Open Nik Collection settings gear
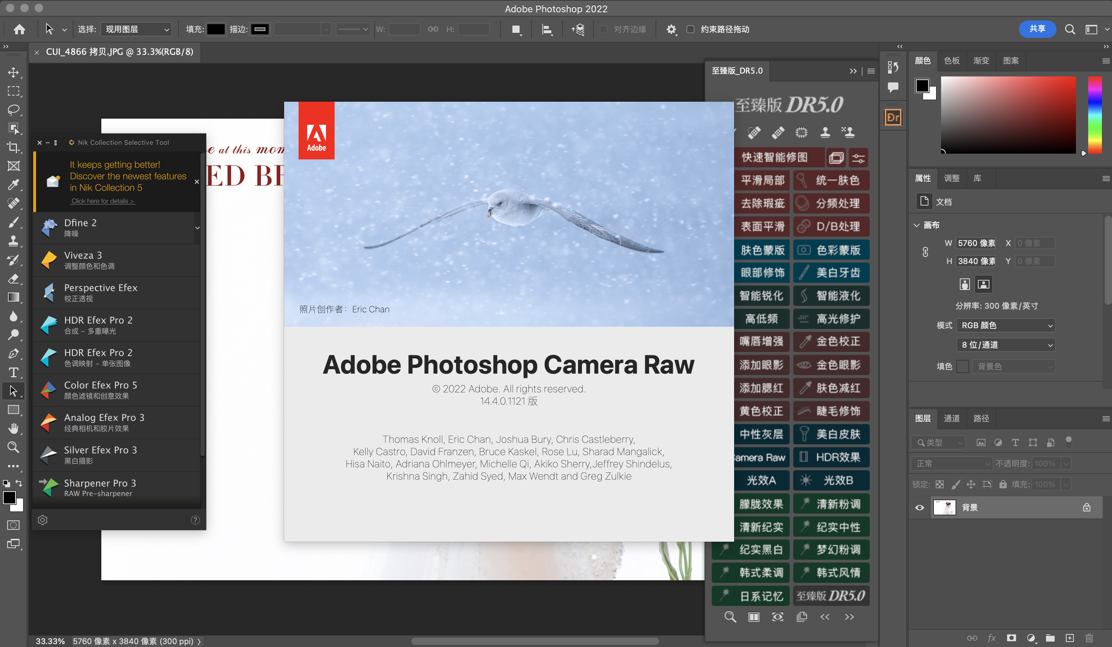The width and height of the screenshot is (1112, 647). 42,520
